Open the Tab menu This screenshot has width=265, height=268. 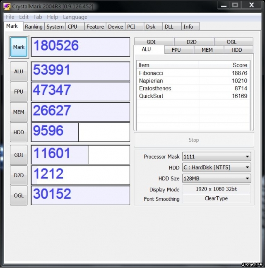[x=38, y=17]
